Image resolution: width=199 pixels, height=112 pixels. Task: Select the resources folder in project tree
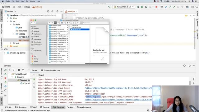tap(21, 31)
